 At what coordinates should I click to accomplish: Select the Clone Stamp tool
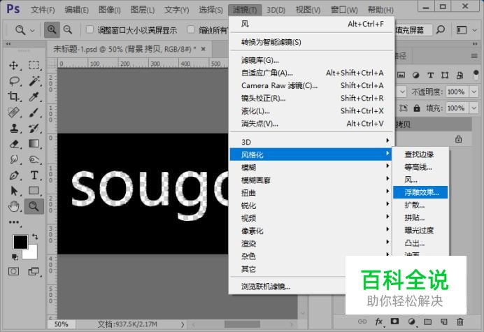(14, 128)
